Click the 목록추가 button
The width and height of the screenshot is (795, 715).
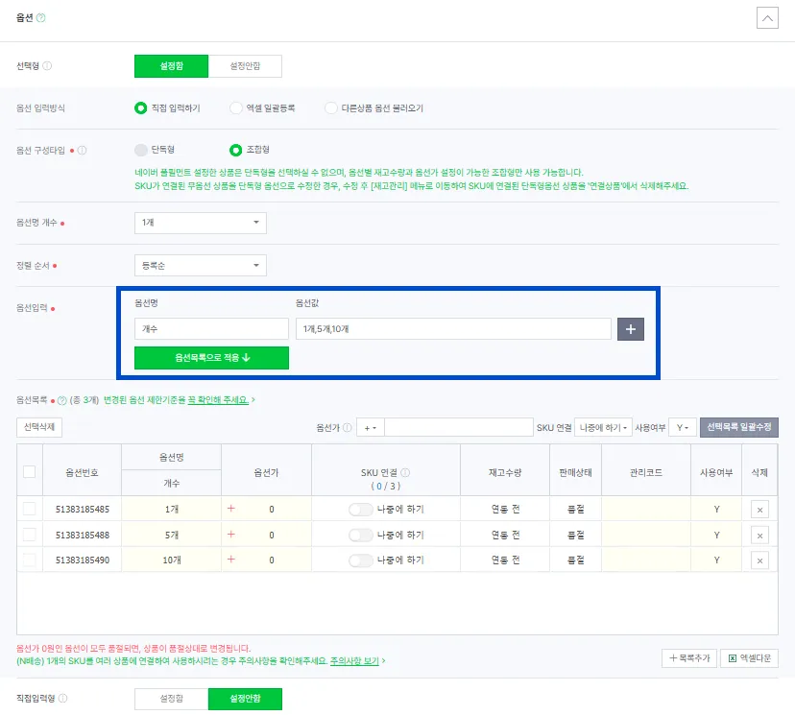click(689, 658)
